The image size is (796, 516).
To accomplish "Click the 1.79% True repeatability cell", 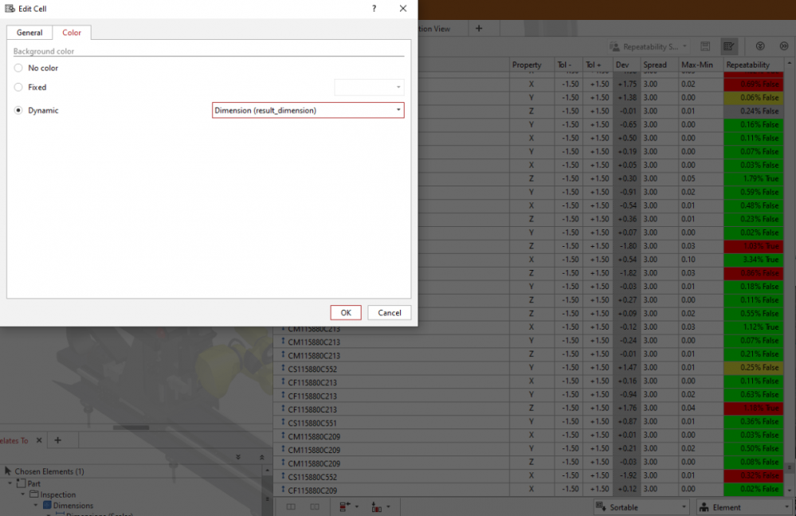I will [753, 178].
